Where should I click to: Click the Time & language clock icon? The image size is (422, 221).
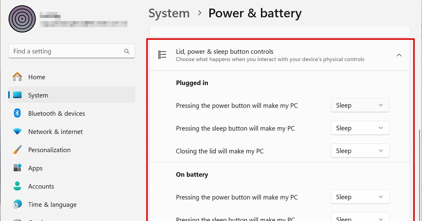pyautogui.click(x=17, y=204)
